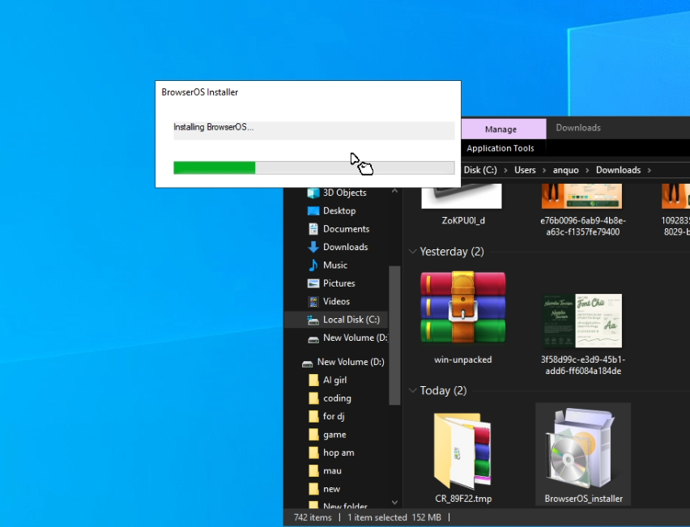Go to anquo in the address path
Viewport: 690px width, 527px height.
tap(566, 170)
